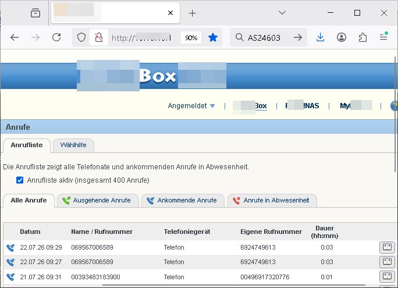Click the Dauer (hh:mm) column header
Viewport: 398px width, 288px height.
[325, 232]
